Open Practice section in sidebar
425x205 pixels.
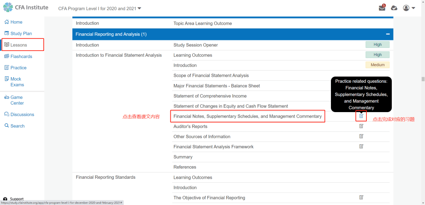point(15,68)
